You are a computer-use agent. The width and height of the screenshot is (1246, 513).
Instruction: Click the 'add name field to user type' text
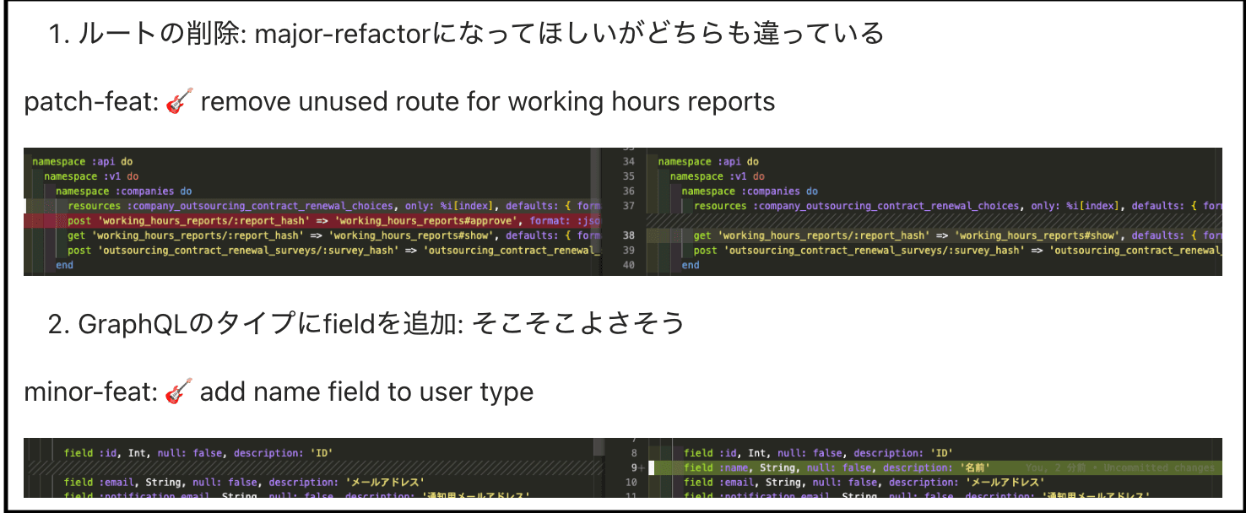pyautogui.click(x=366, y=392)
